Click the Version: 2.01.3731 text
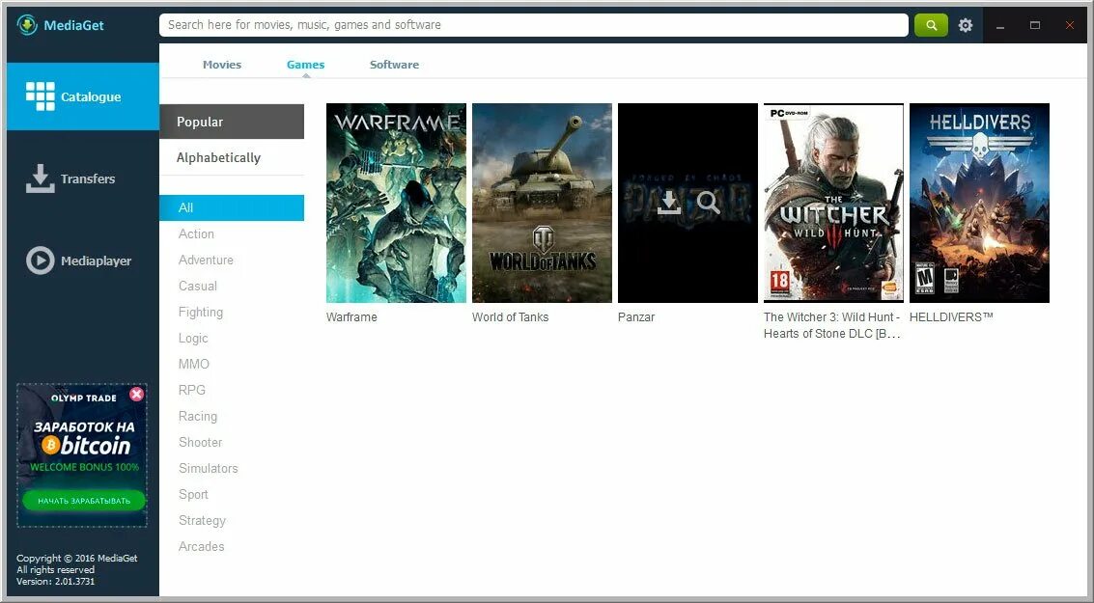This screenshot has width=1094, height=603. 55,581
